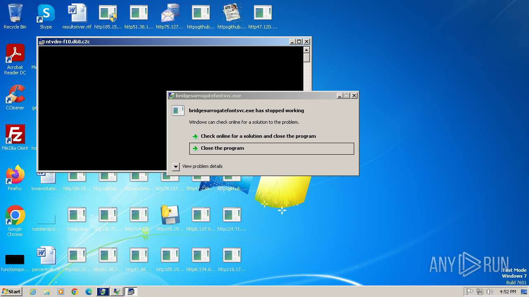Launch Google Chrome from the desktop

point(15,221)
